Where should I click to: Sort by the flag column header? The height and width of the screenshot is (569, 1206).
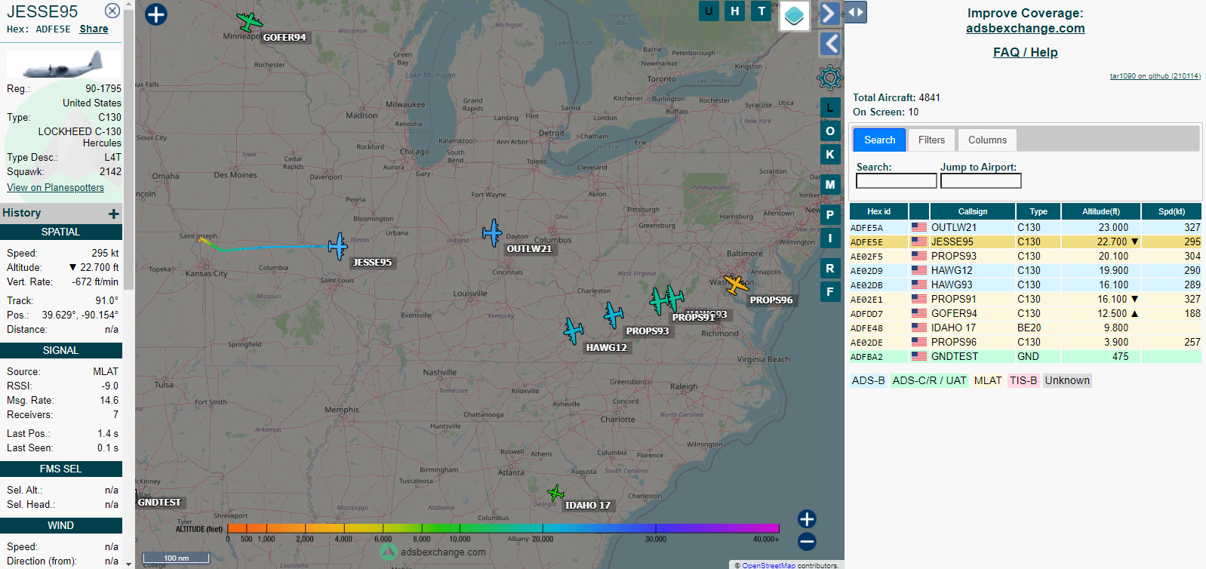point(918,211)
